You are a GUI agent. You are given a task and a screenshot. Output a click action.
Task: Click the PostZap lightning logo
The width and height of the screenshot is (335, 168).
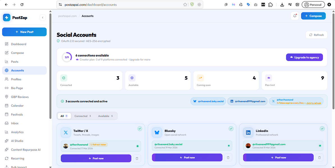[x=7, y=17]
